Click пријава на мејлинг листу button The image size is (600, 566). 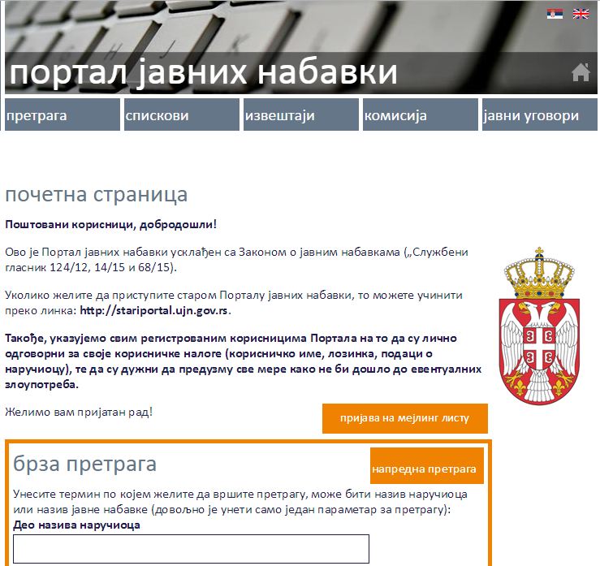pos(405,418)
